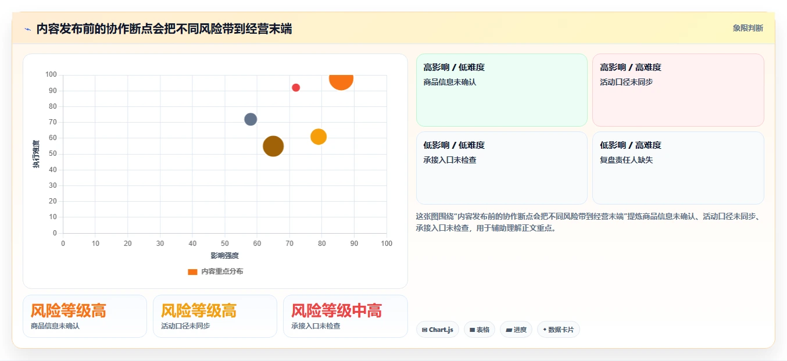Open the 低影响 / 高难度 quadrant card
This screenshot has height=361, width=787.
[678, 168]
